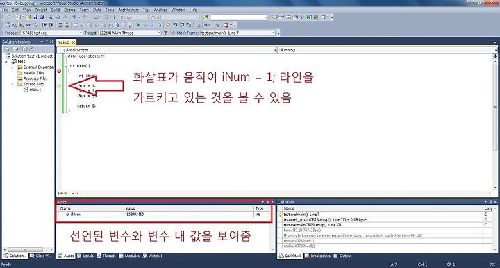The width and height of the screenshot is (500, 268).
Task: Open the Window menu
Action: 178,10
